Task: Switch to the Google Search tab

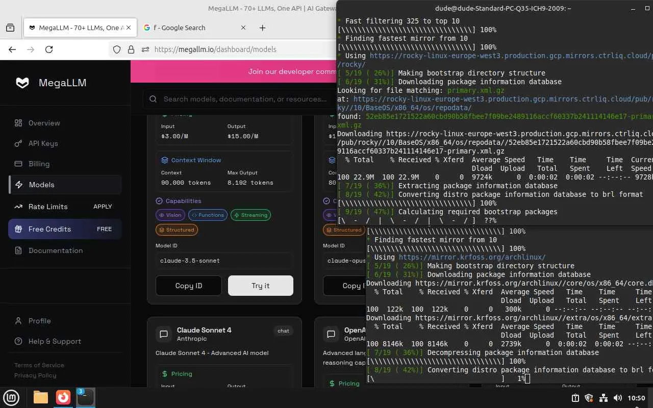Action: point(194,28)
